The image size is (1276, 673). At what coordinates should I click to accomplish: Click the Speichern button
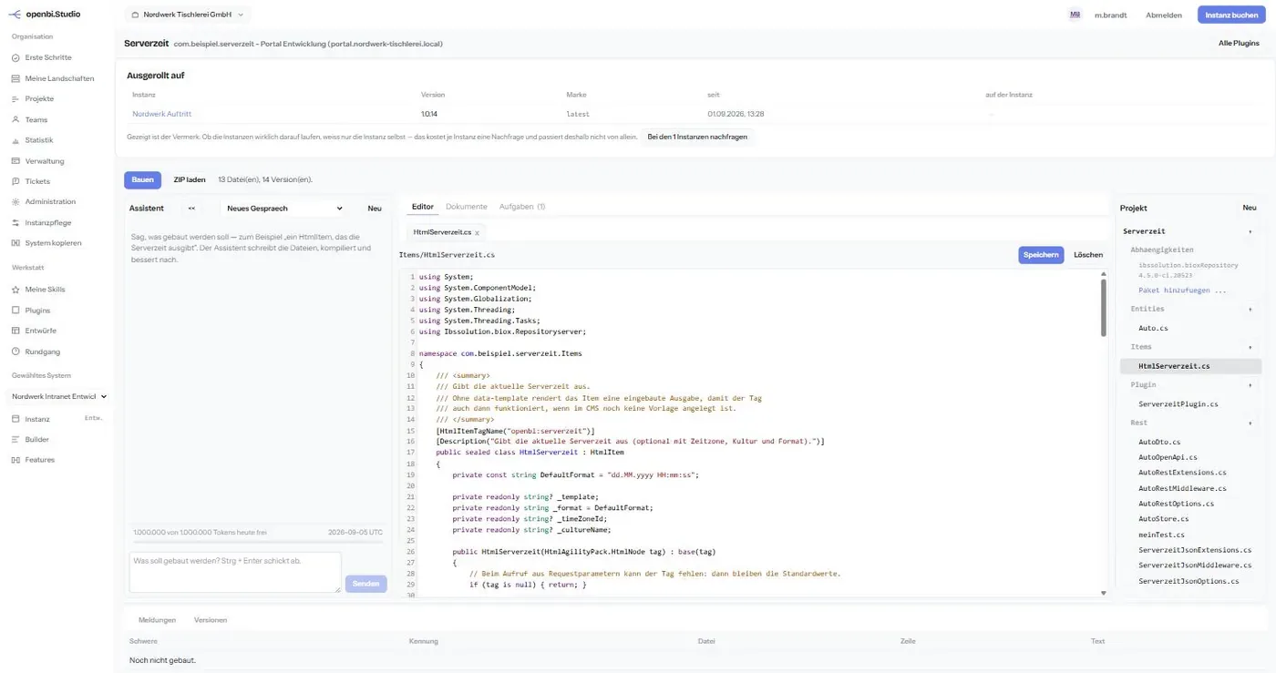point(1041,255)
